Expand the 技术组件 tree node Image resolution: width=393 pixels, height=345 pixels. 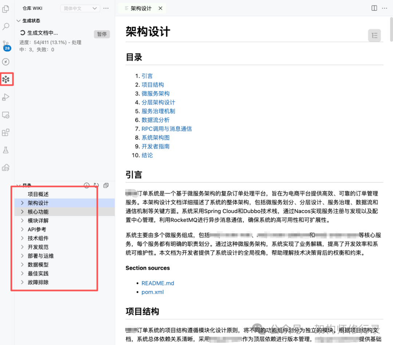coord(22,238)
